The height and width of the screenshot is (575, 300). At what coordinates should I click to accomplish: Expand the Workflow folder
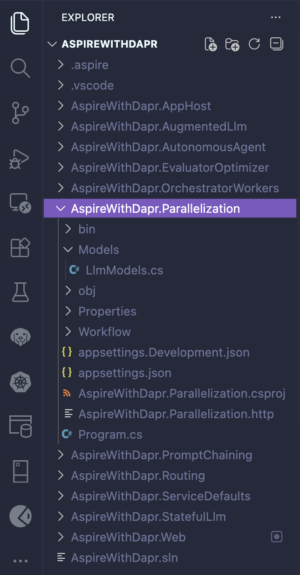pyautogui.click(x=104, y=332)
